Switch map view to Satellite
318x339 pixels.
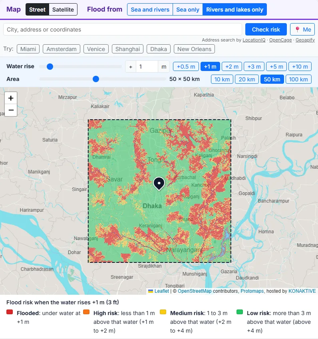pos(63,10)
